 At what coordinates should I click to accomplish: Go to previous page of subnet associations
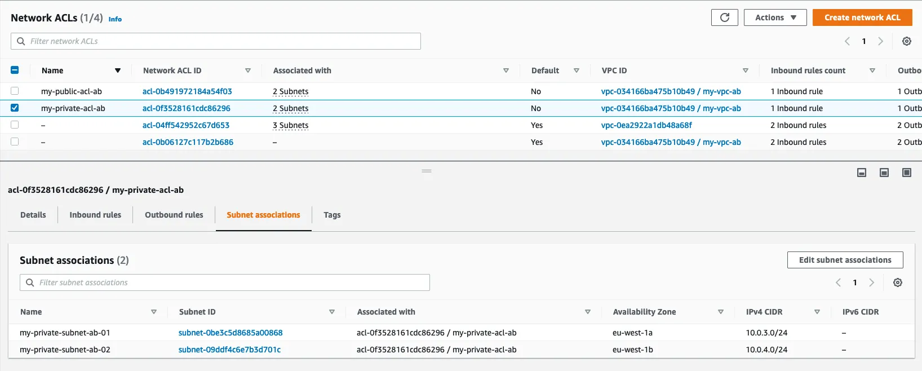(838, 282)
